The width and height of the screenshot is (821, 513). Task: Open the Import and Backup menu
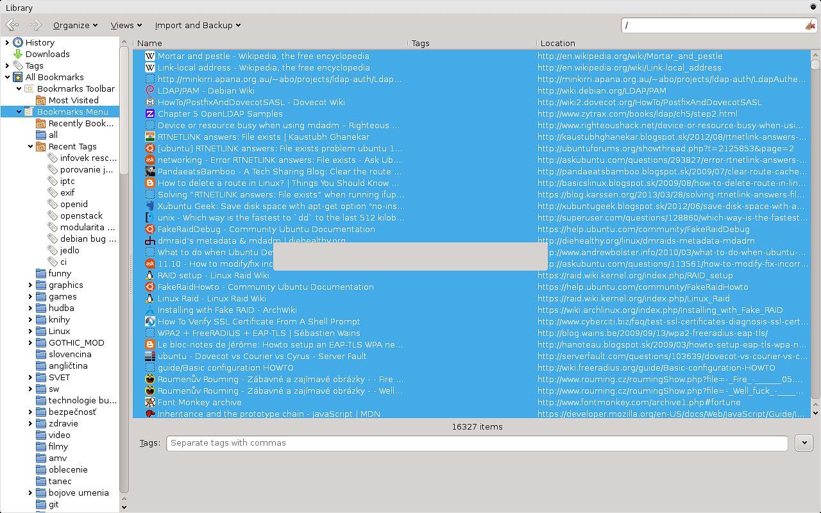click(x=198, y=25)
